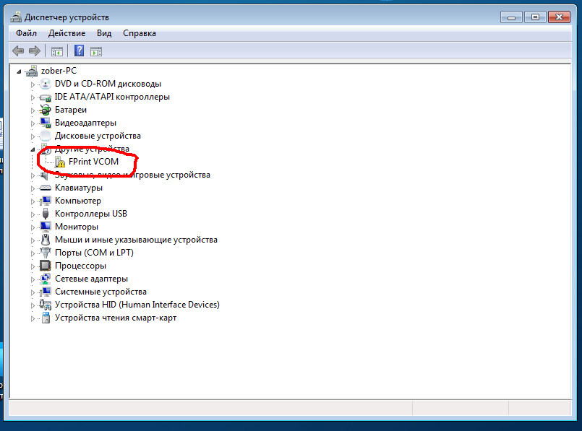Click the show/hide console tree toolbar icon
The width and height of the screenshot is (582, 431).
coord(57,51)
